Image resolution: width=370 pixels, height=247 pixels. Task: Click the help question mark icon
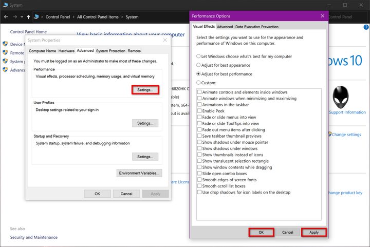point(366,27)
